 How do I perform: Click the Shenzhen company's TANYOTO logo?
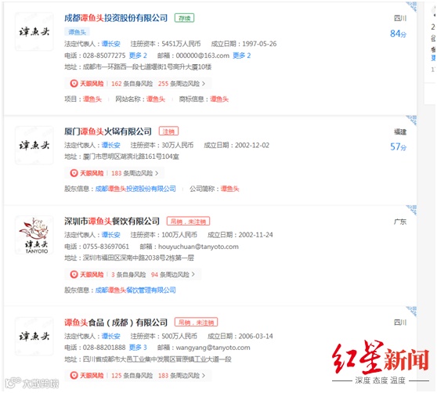tap(34, 235)
